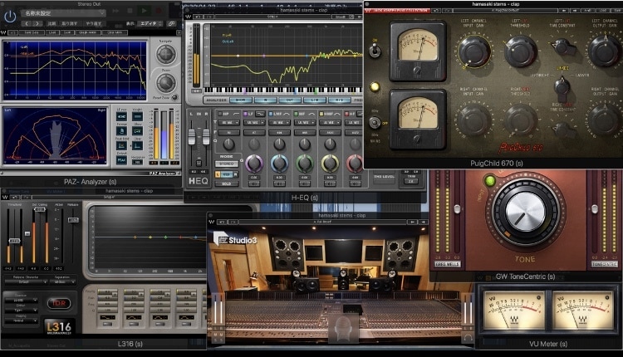Click the L316 Threshold slider handle

(x=15, y=241)
